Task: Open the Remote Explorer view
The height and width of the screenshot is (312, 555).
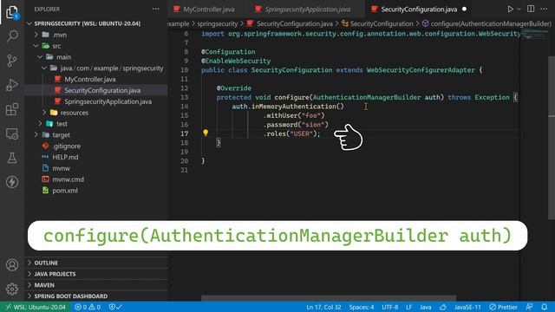Action: click(12, 133)
